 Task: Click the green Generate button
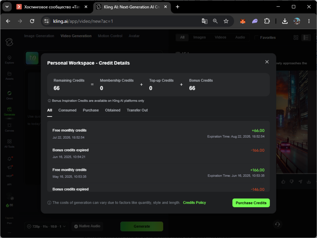click(x=142, y=226)
